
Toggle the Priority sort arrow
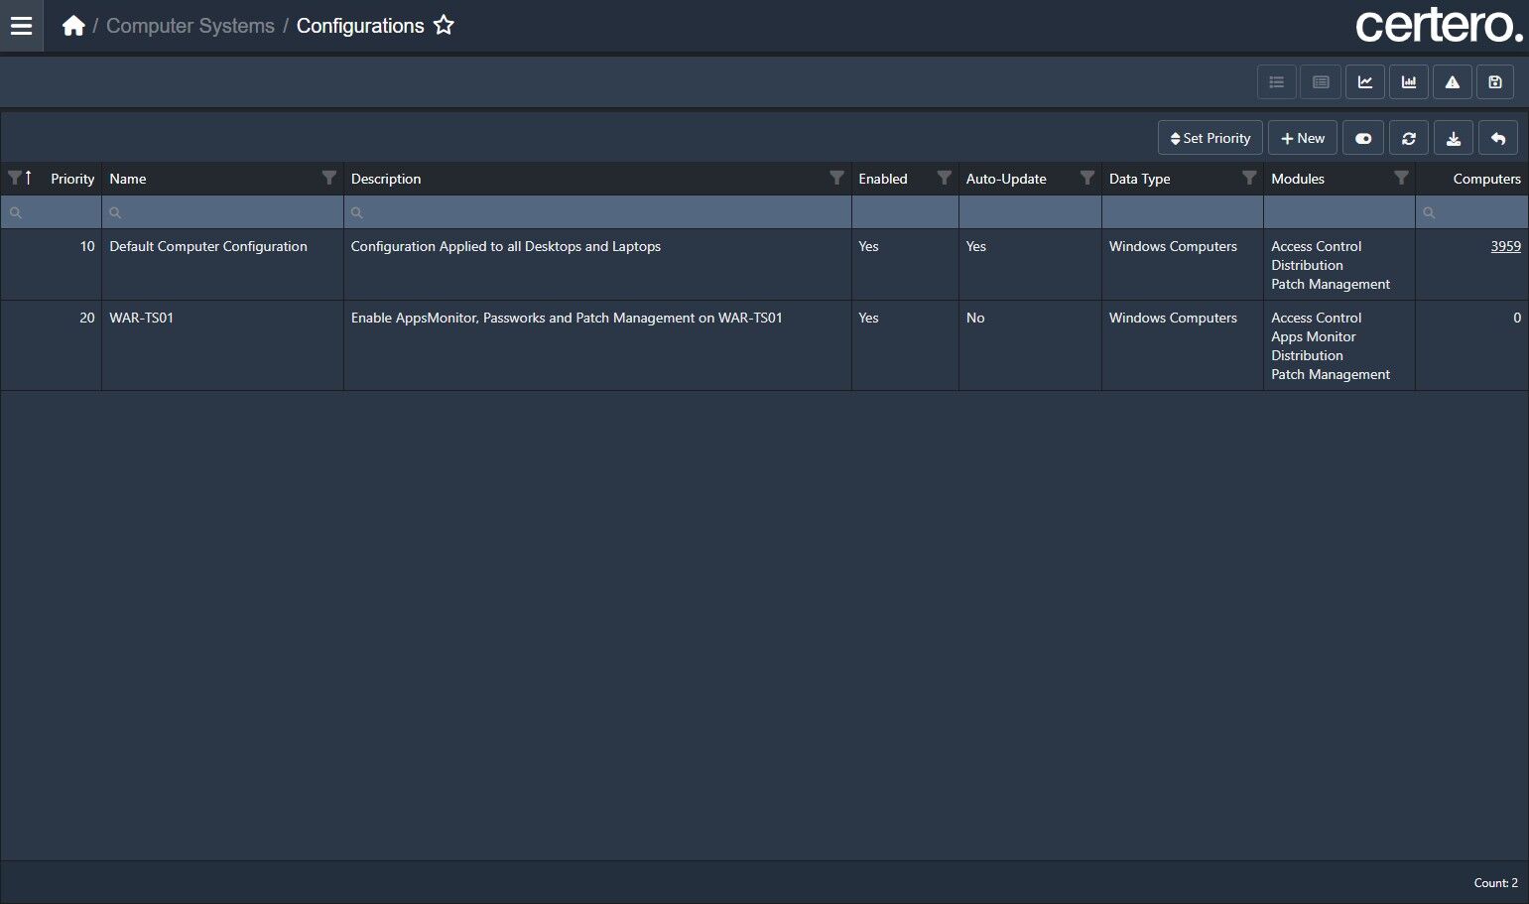click(29, 178)
